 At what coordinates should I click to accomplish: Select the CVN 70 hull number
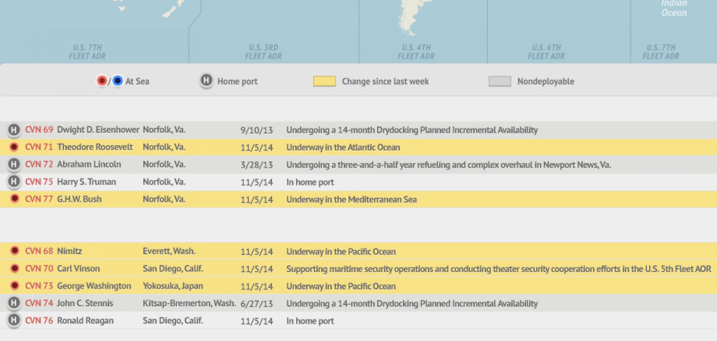coord(39,269)
